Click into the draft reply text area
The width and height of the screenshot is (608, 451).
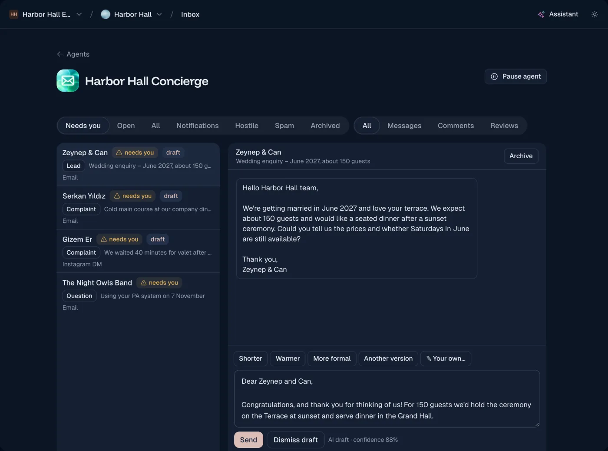[x=387, y=398]
